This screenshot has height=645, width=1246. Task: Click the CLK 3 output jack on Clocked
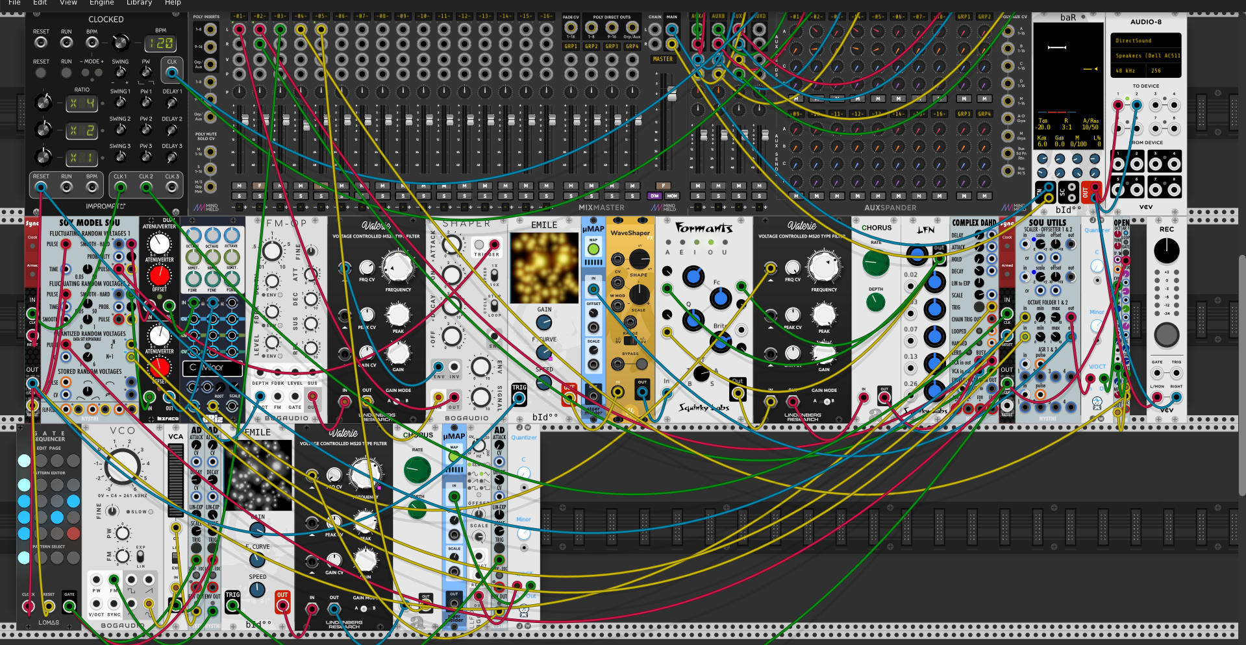(x=171, y=188)
